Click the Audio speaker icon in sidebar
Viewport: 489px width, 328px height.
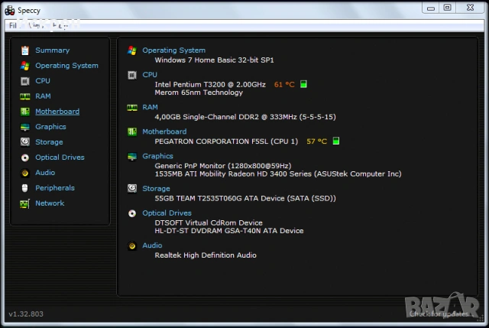coord(25,173)
